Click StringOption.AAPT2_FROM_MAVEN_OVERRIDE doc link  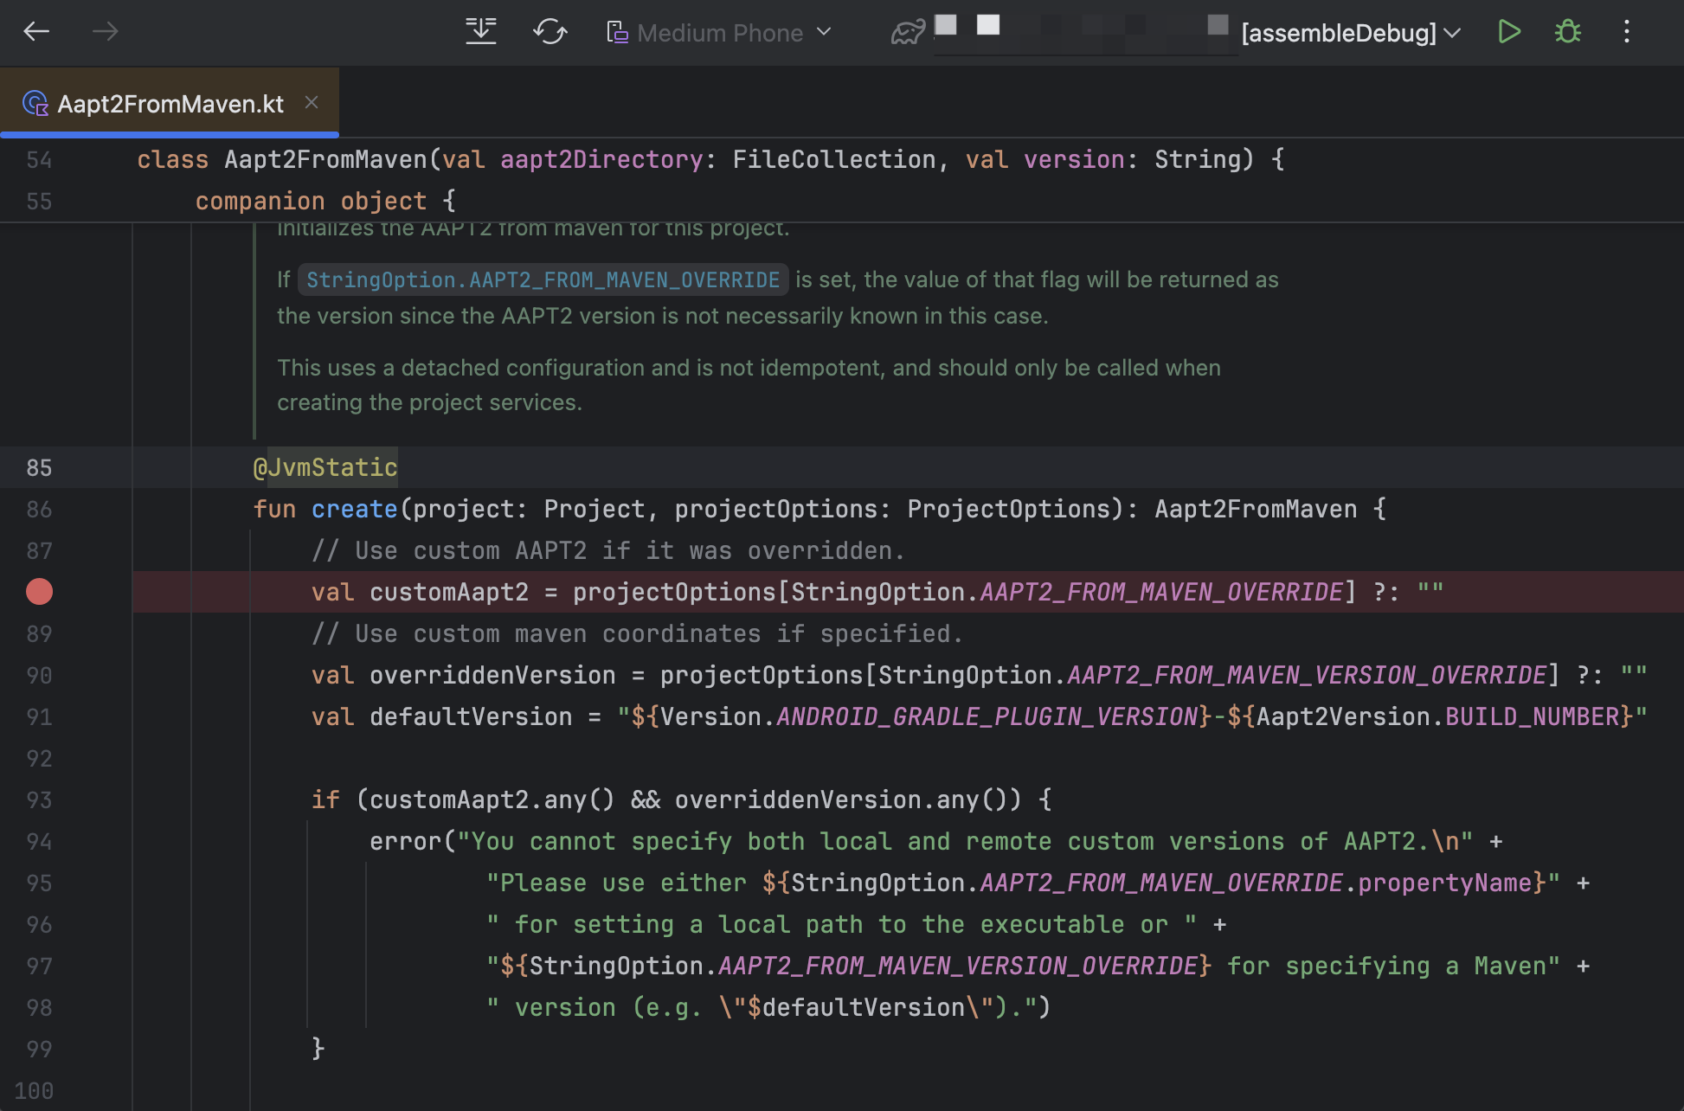point(543,280)
